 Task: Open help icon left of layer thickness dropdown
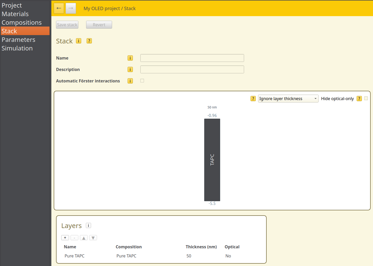pyautogui.click(x=253, y=99)
